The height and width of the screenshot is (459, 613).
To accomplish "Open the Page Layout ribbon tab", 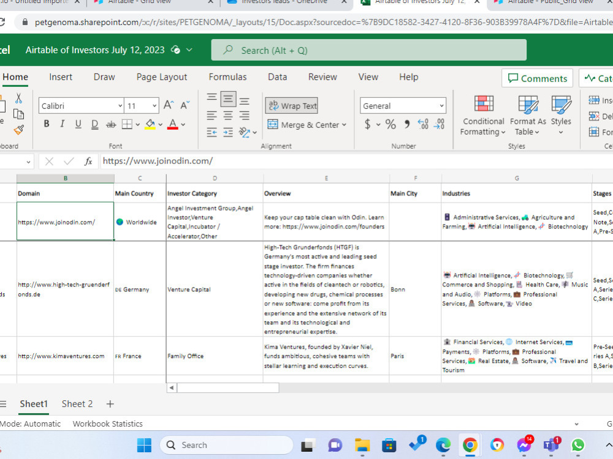I will point(162,77).
